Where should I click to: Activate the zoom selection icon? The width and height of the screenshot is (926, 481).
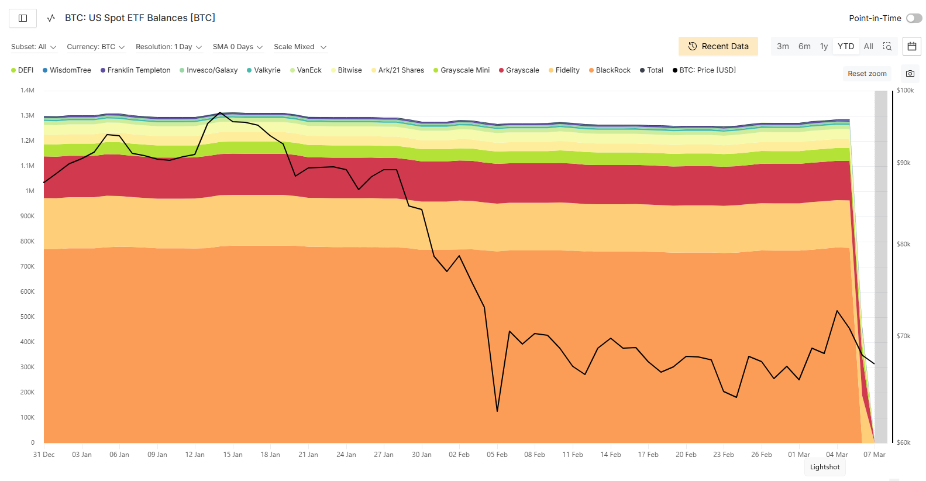click(887, 46)
